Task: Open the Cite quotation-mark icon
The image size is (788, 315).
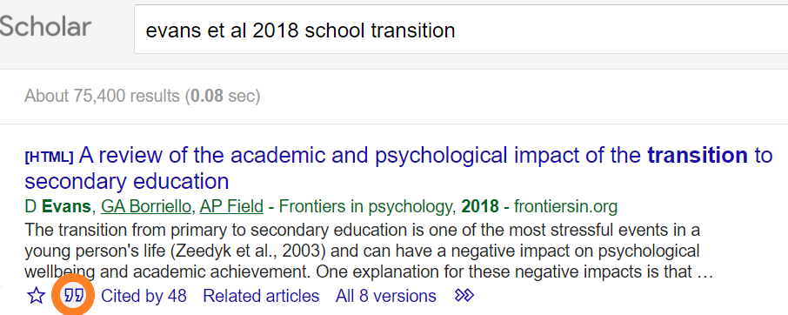Action: click(74, 296)
